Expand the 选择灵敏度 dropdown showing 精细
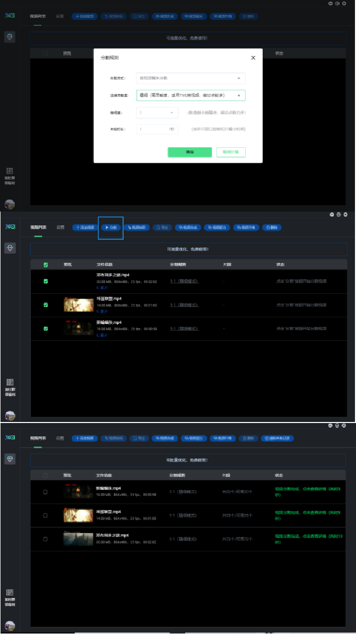Screen dimensions: 356x634 pyautogui.click(x=190, y=95)
